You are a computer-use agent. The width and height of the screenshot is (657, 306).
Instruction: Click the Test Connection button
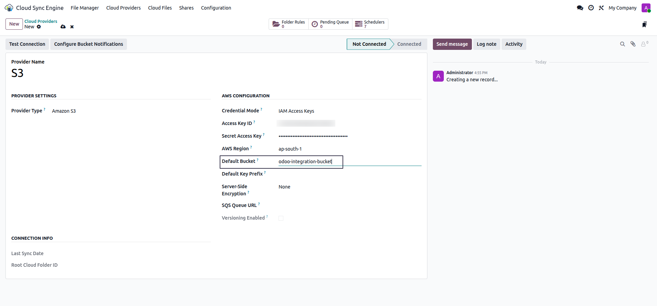[x=27, y=44]
